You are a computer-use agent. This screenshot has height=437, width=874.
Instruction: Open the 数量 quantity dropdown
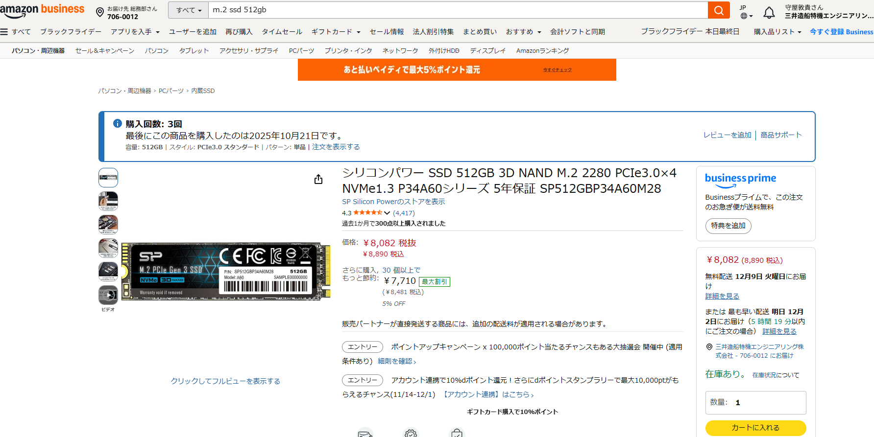click(x=755, y=402)
